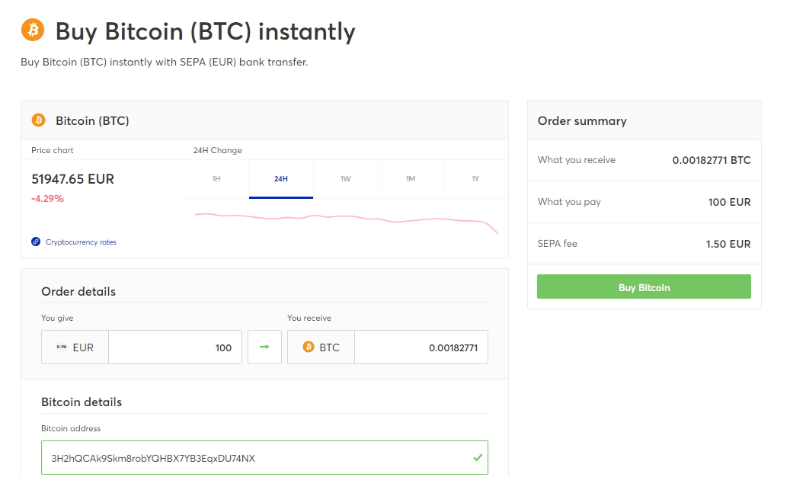Open the EUR currency selector
Viewport: 790px width, 477px height.
[x=74, y=347]
